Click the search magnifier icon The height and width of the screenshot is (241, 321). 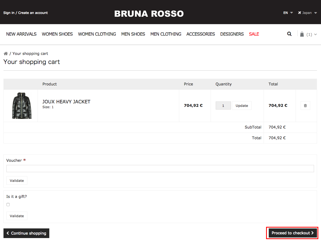pyautogui.click(x=289, y=34)
